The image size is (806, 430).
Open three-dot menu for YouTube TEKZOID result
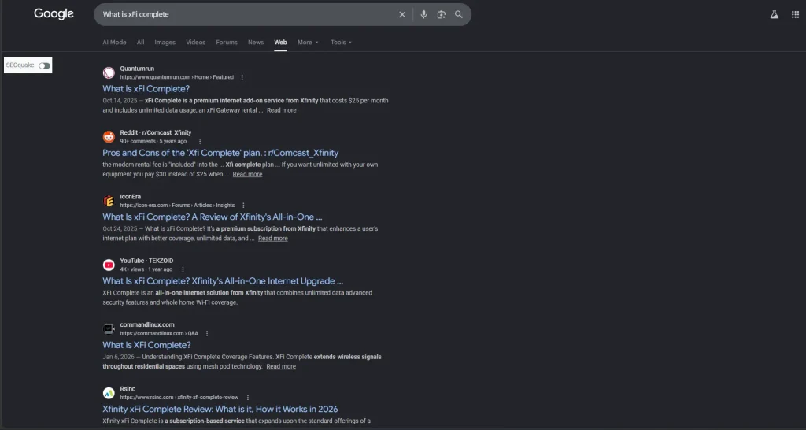[183, 269]
